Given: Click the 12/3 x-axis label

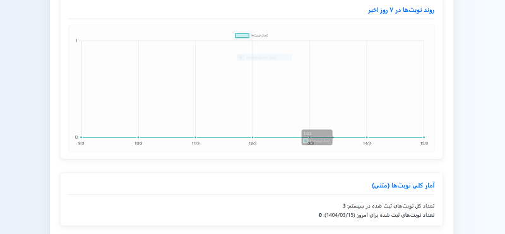Looking at the screenshot, I should coord(252,144).
